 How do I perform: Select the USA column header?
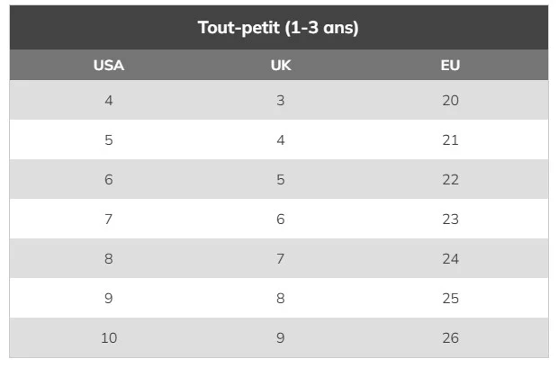[x=109, y=66]
